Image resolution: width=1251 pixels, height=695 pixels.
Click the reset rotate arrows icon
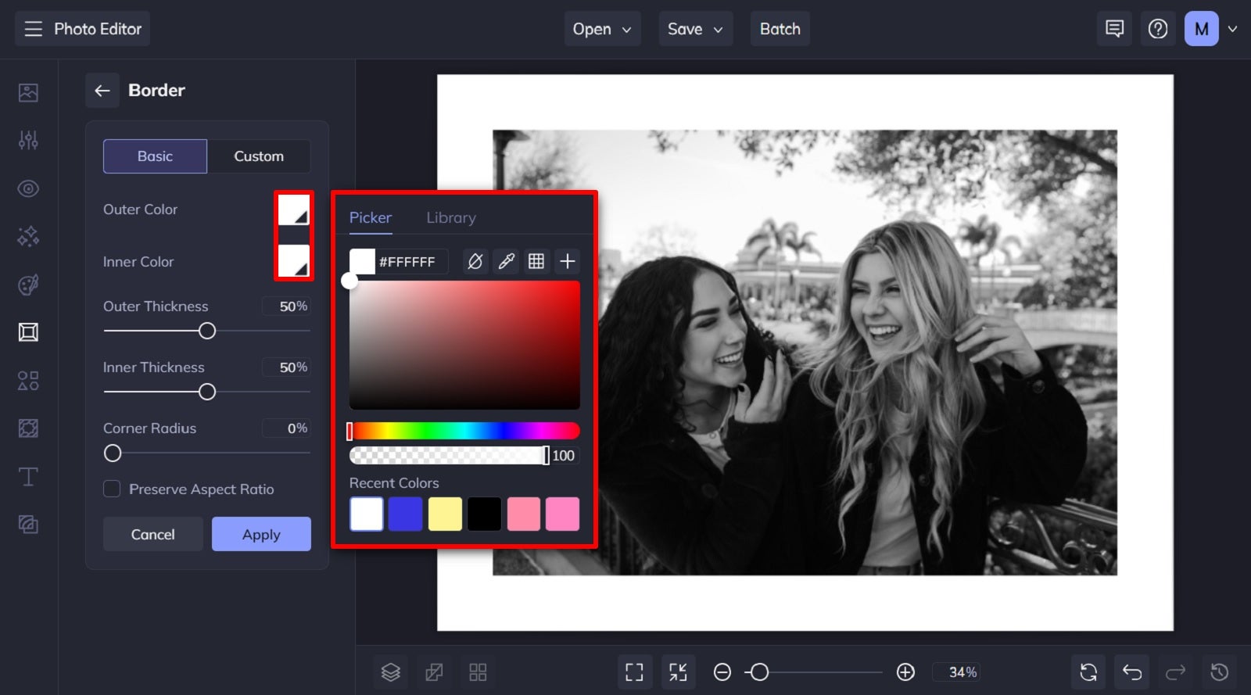tap(1088, 672)
